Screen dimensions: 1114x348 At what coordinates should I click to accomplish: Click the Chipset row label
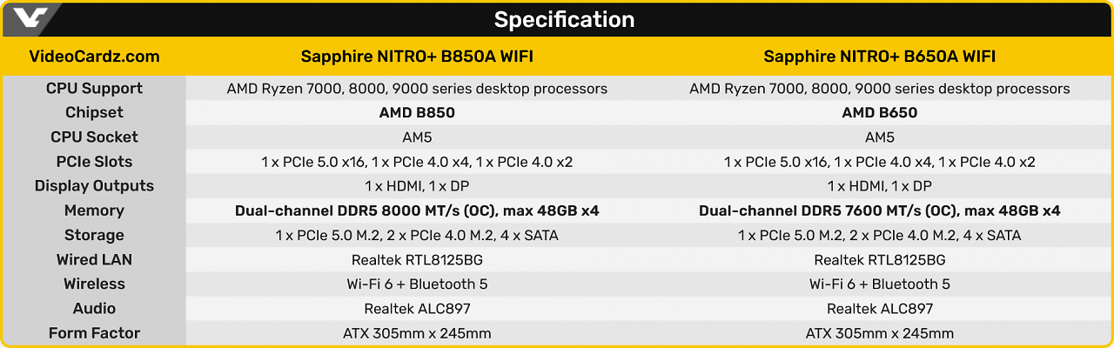coord(94,112)
